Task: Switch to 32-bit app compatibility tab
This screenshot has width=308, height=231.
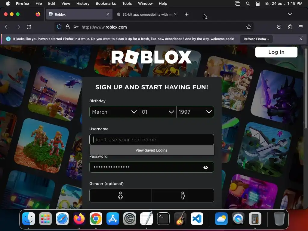Action: point(147,14)
